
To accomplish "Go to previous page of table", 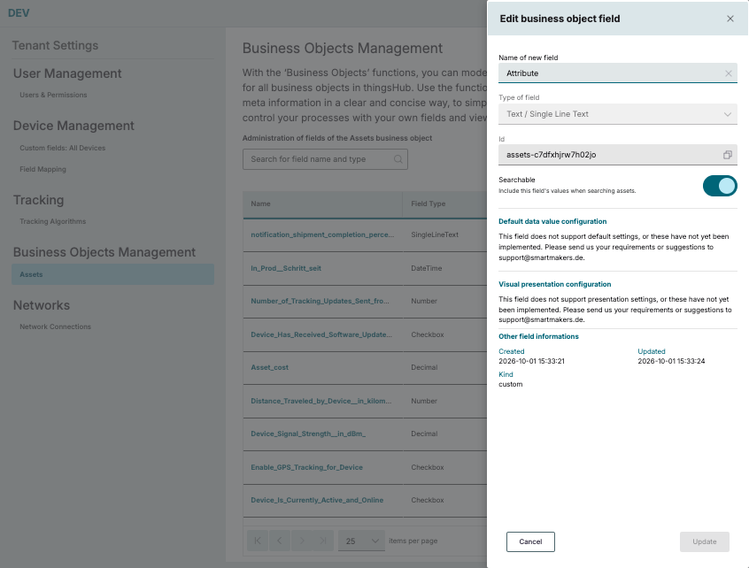I will [280, 541].
